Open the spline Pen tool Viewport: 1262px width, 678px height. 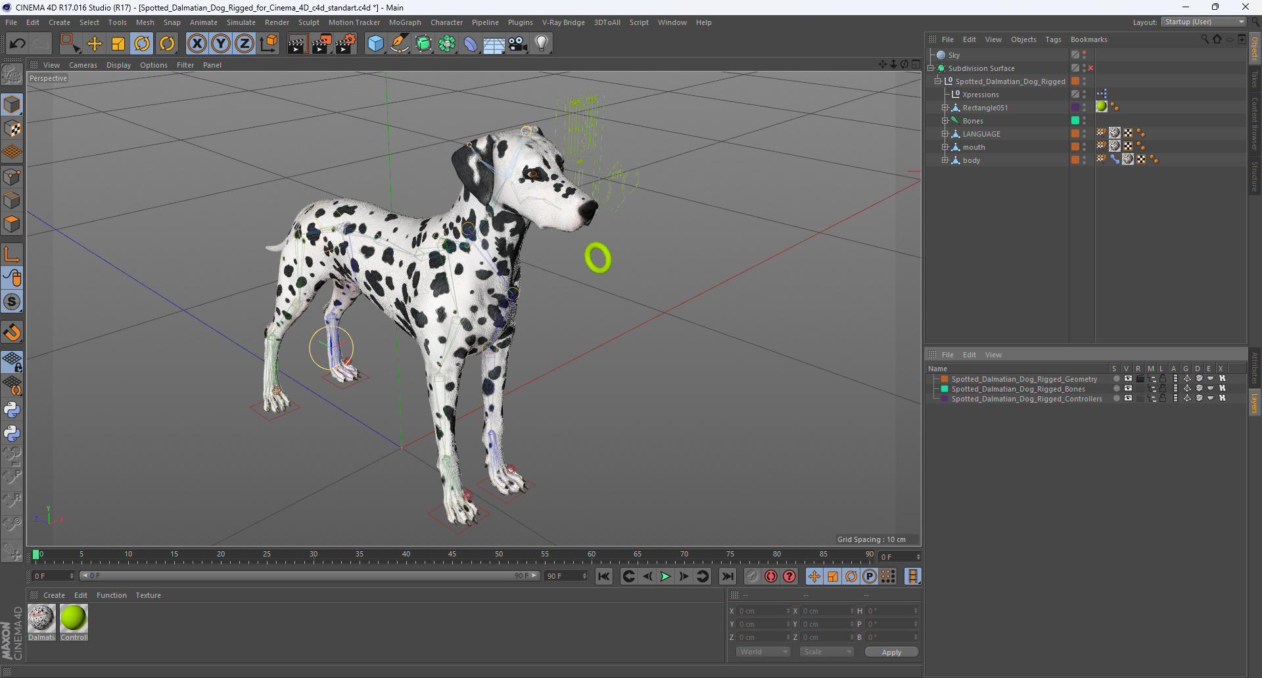coord(400,44)
